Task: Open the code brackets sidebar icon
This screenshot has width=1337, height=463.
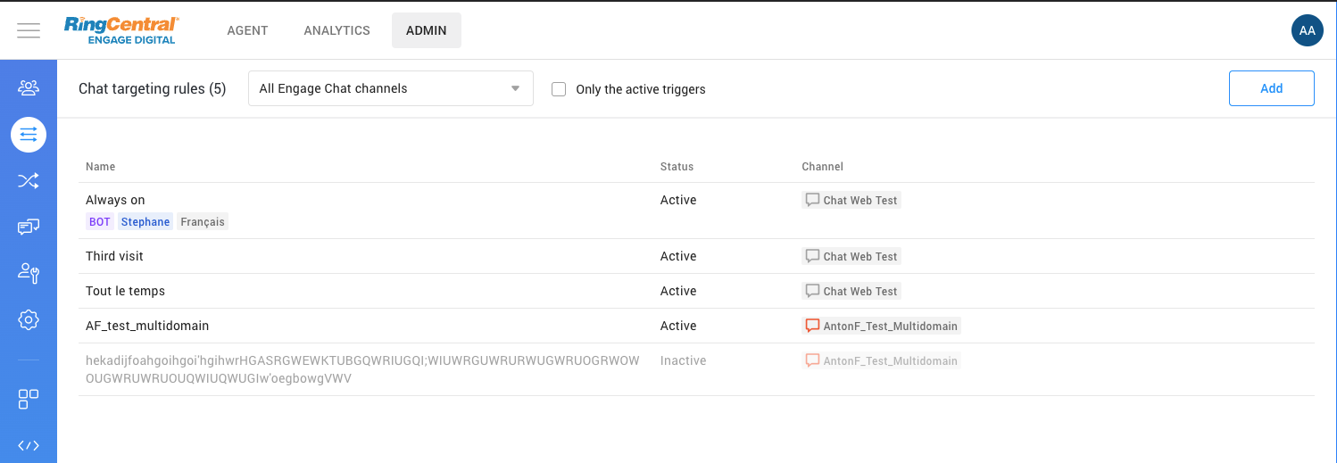Action: coord(29,445)
